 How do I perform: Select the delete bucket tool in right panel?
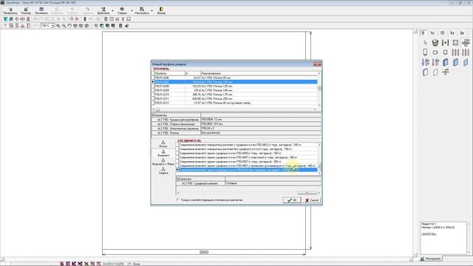click(435, 43)
